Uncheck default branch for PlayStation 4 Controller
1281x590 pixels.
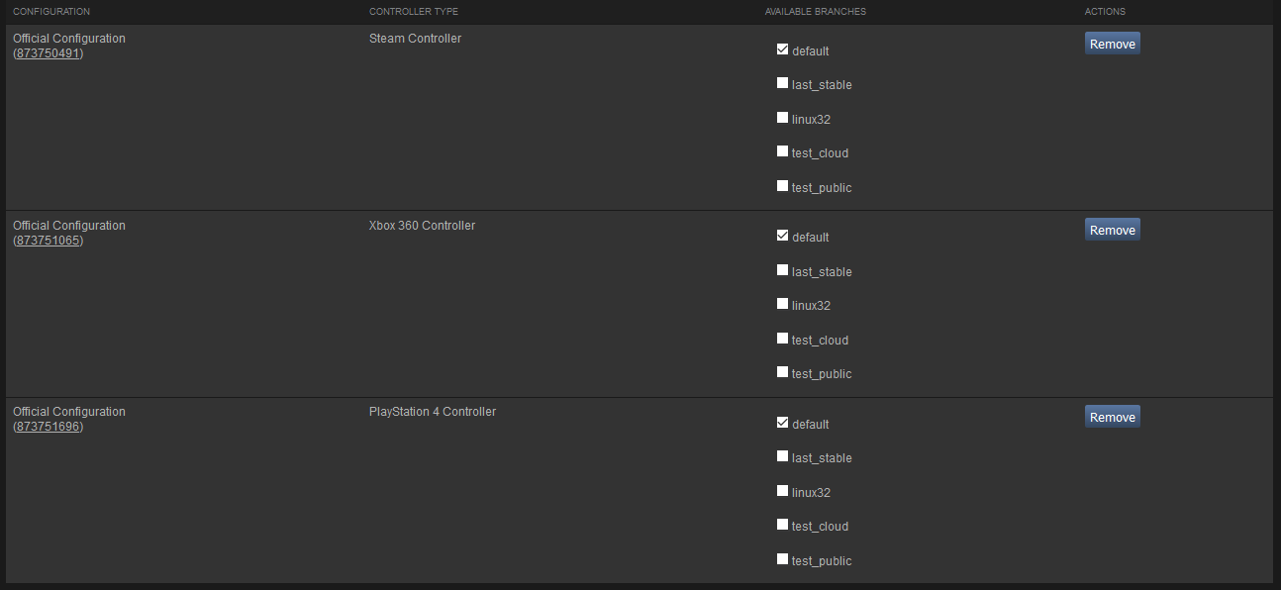(783, 423)
